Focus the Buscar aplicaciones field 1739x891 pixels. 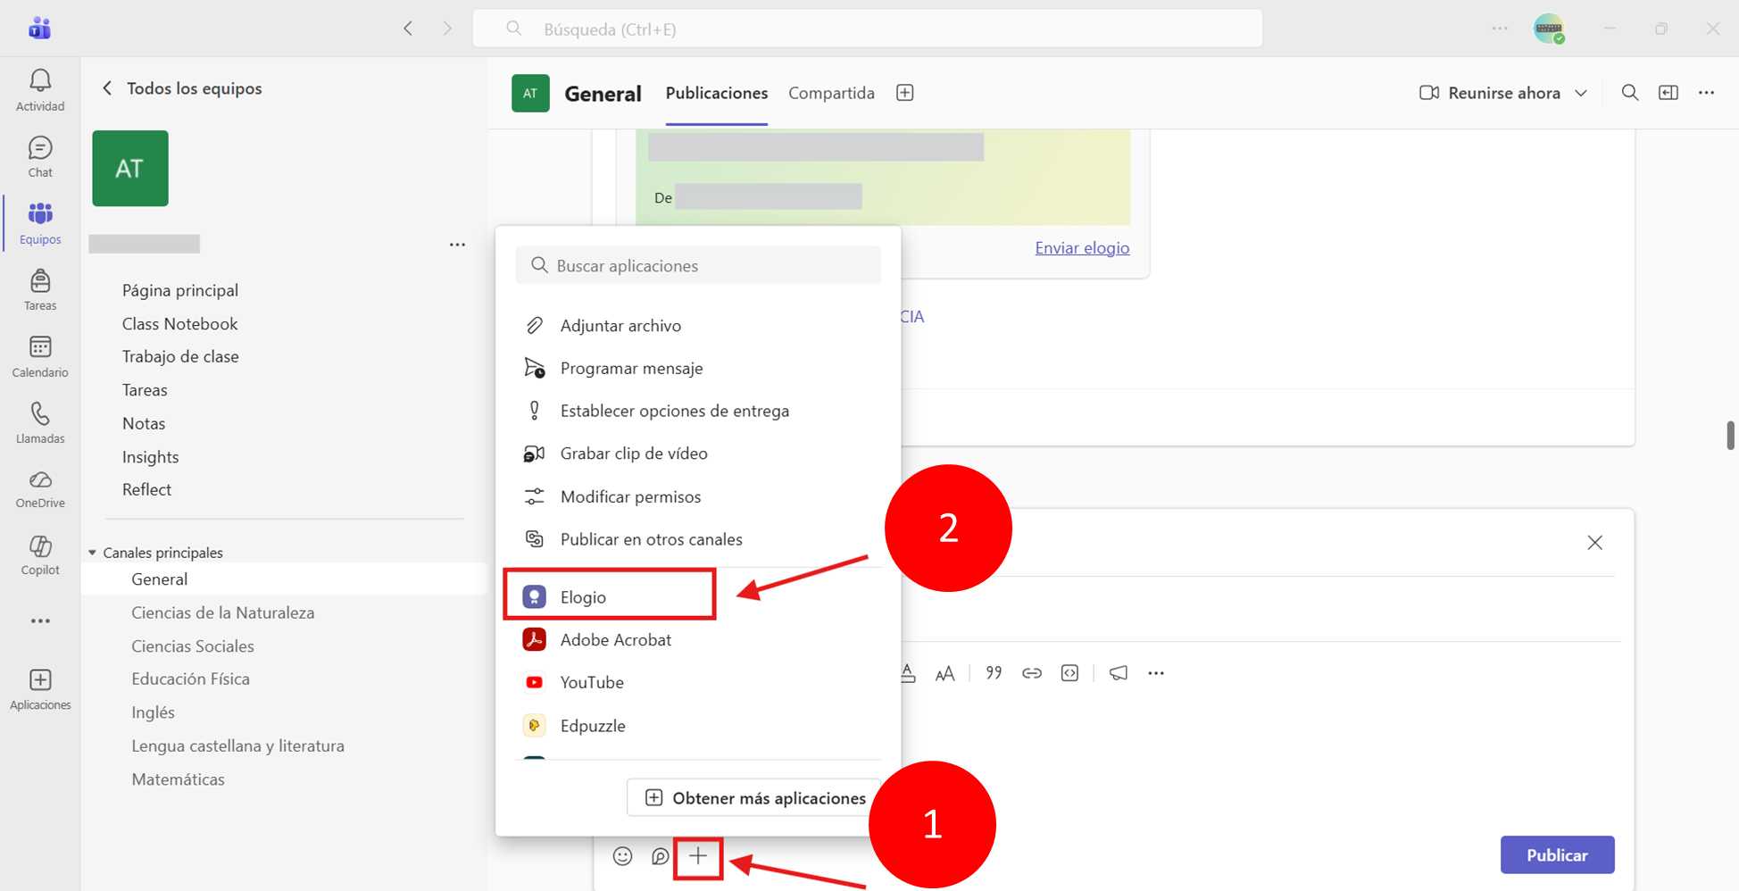(698, 265)
